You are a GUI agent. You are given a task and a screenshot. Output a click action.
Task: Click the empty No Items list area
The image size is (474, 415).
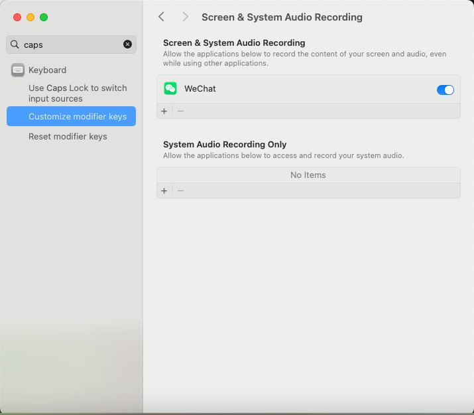(x=308, y=175)
